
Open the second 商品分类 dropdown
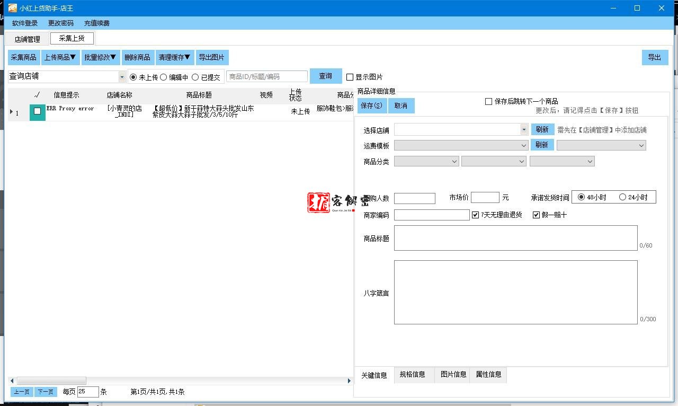point(494,161)
